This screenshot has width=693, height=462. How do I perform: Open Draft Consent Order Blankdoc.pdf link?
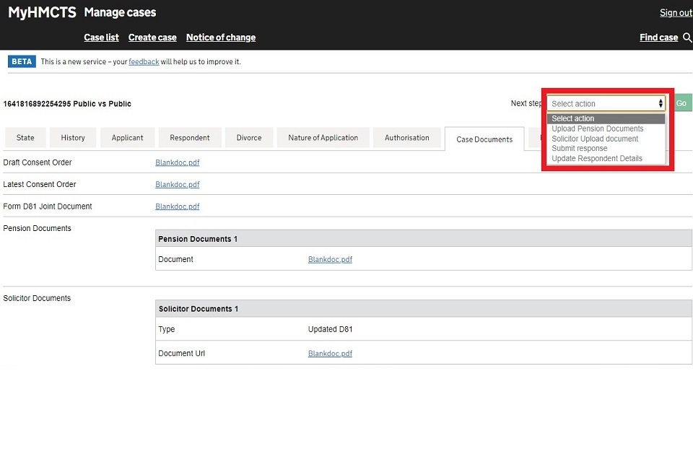coord(178,163)
